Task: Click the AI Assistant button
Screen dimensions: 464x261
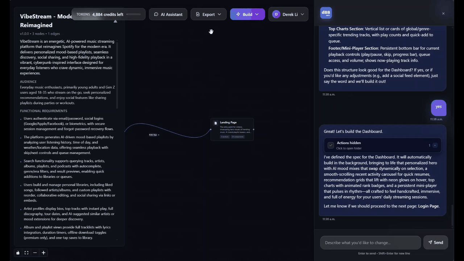Action: (168, 14)
